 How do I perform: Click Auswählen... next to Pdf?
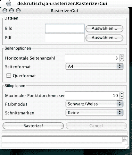104,38
